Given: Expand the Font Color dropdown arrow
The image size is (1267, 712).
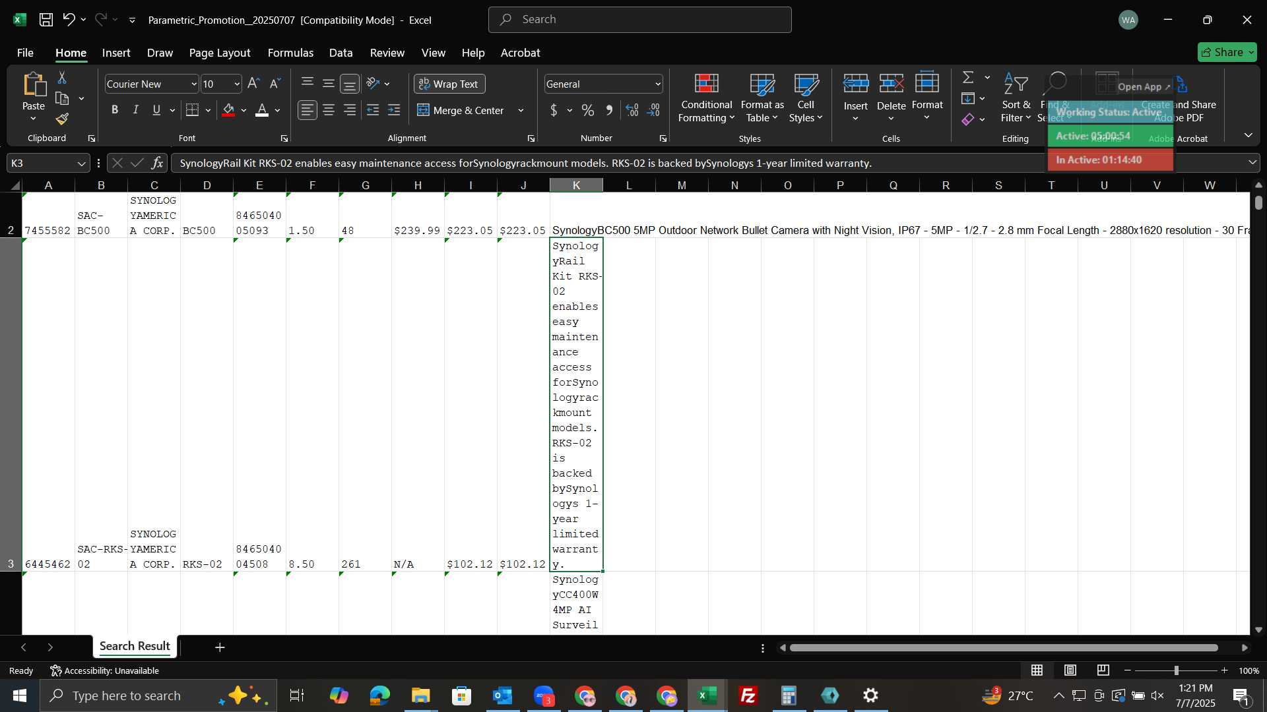Looking at the screenshot, I should 277,110.
